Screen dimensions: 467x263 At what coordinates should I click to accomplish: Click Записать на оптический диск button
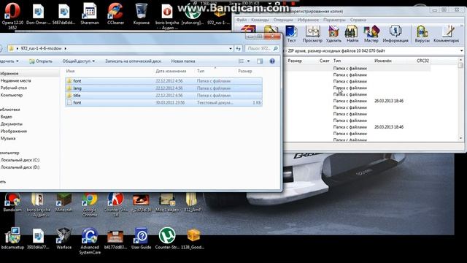pyautogui.click(x=133, y=61)
